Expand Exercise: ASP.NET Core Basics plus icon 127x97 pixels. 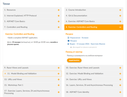click(x=120, y=22)
